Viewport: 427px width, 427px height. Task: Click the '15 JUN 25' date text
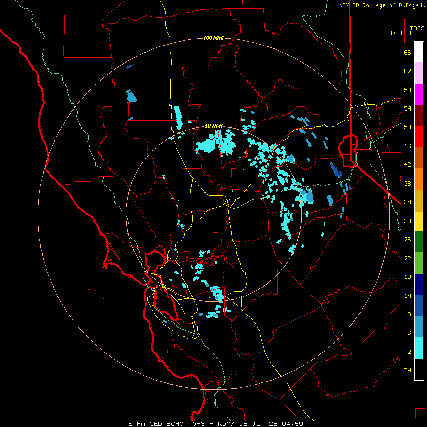click(259, 424)
